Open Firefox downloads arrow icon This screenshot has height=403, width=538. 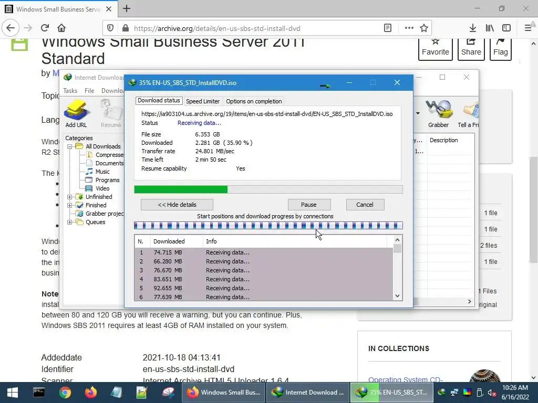pos(473,28)
